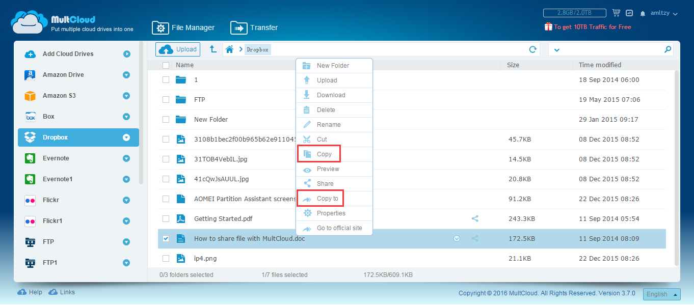Click the Evernote1 elephant icon

pos(31,179)
